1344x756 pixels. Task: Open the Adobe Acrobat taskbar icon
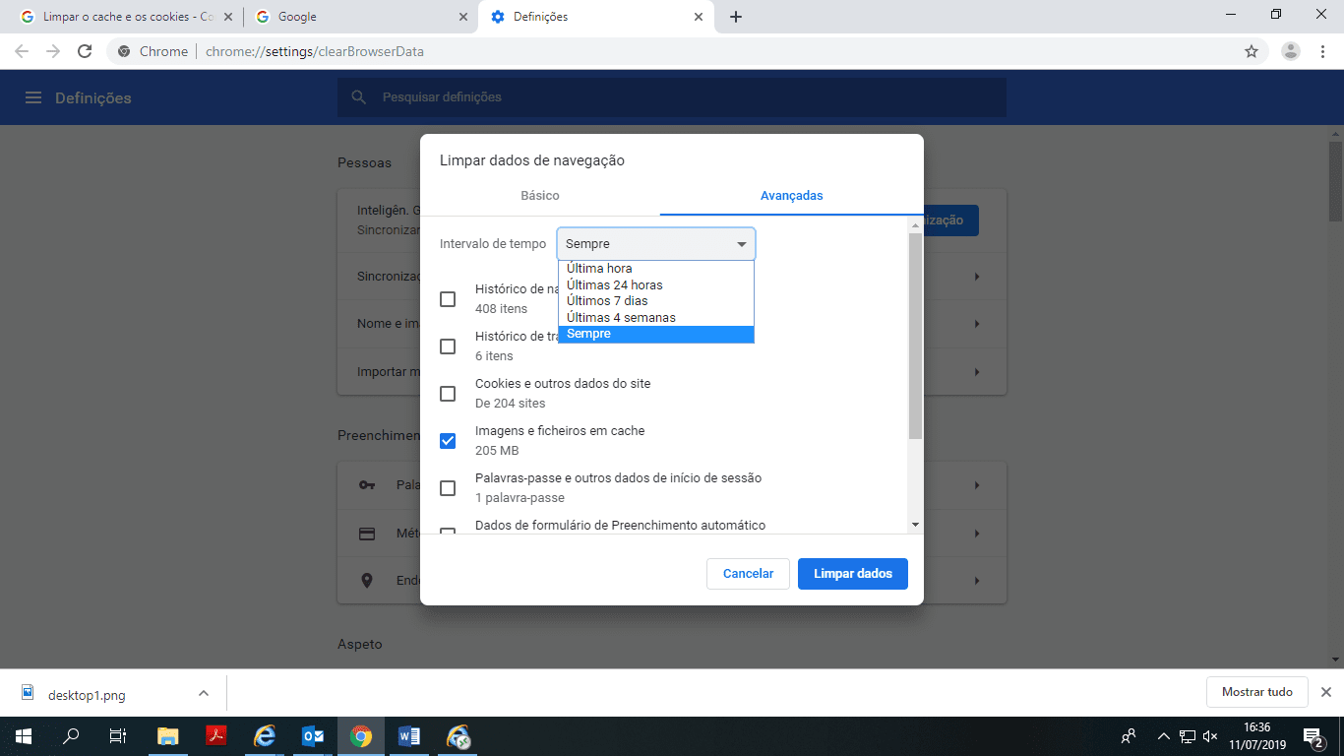click(215, 736)
